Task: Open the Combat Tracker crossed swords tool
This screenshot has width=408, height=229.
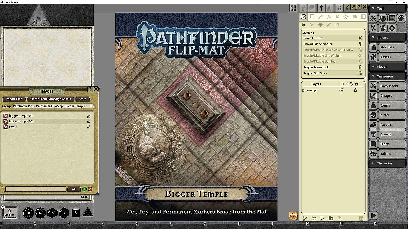Action: [x=373, y=18]
